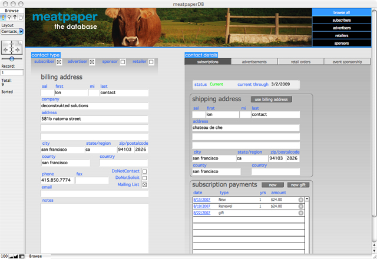Uncheck the subscriber checkbox
This screenshot has width=377, height=259.
coord(59,62)
